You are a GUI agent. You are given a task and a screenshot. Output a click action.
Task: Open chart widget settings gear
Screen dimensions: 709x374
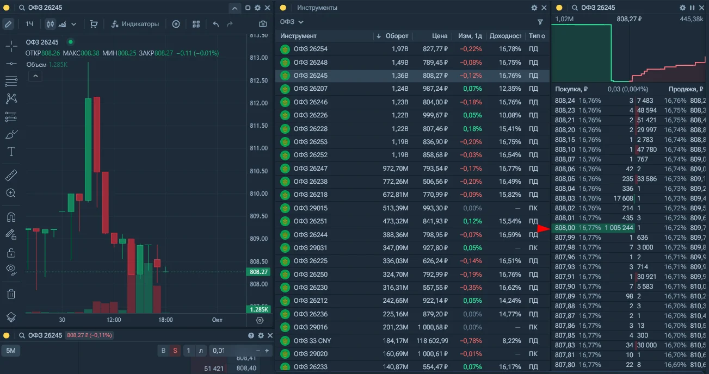[x=257, y=8]
